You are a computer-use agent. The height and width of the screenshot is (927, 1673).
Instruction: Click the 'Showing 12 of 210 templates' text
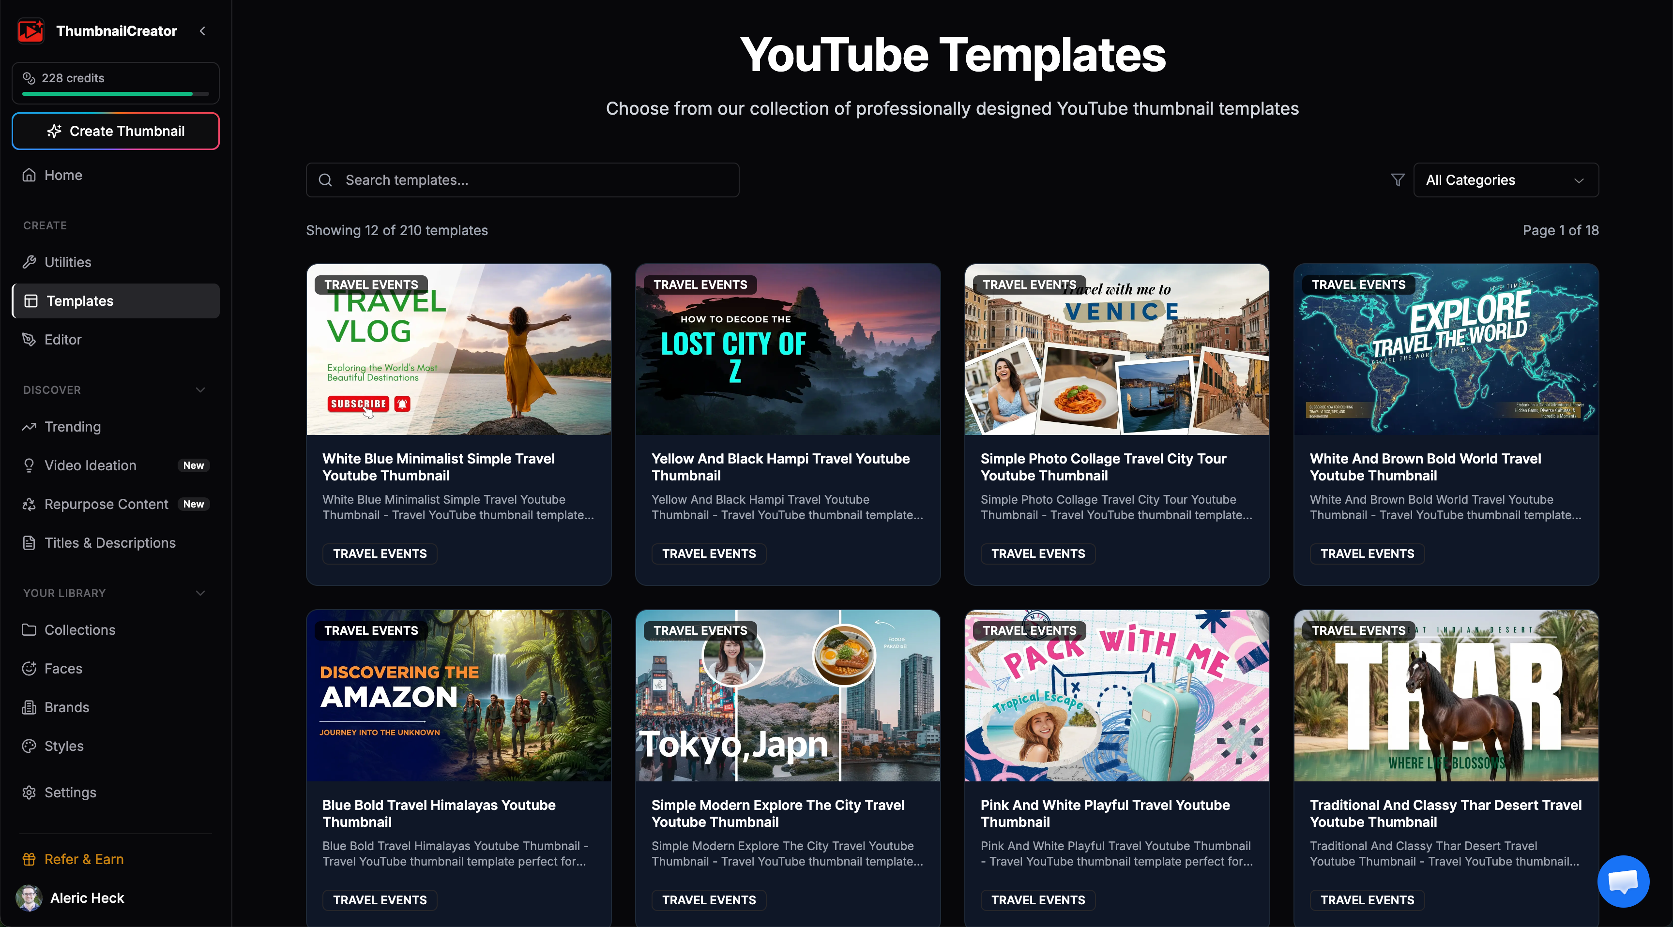tap(397, 230)
